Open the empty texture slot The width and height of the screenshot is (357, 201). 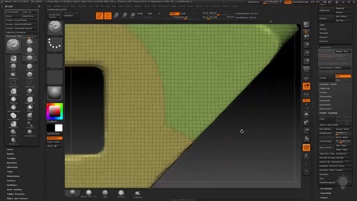[55, 77]
